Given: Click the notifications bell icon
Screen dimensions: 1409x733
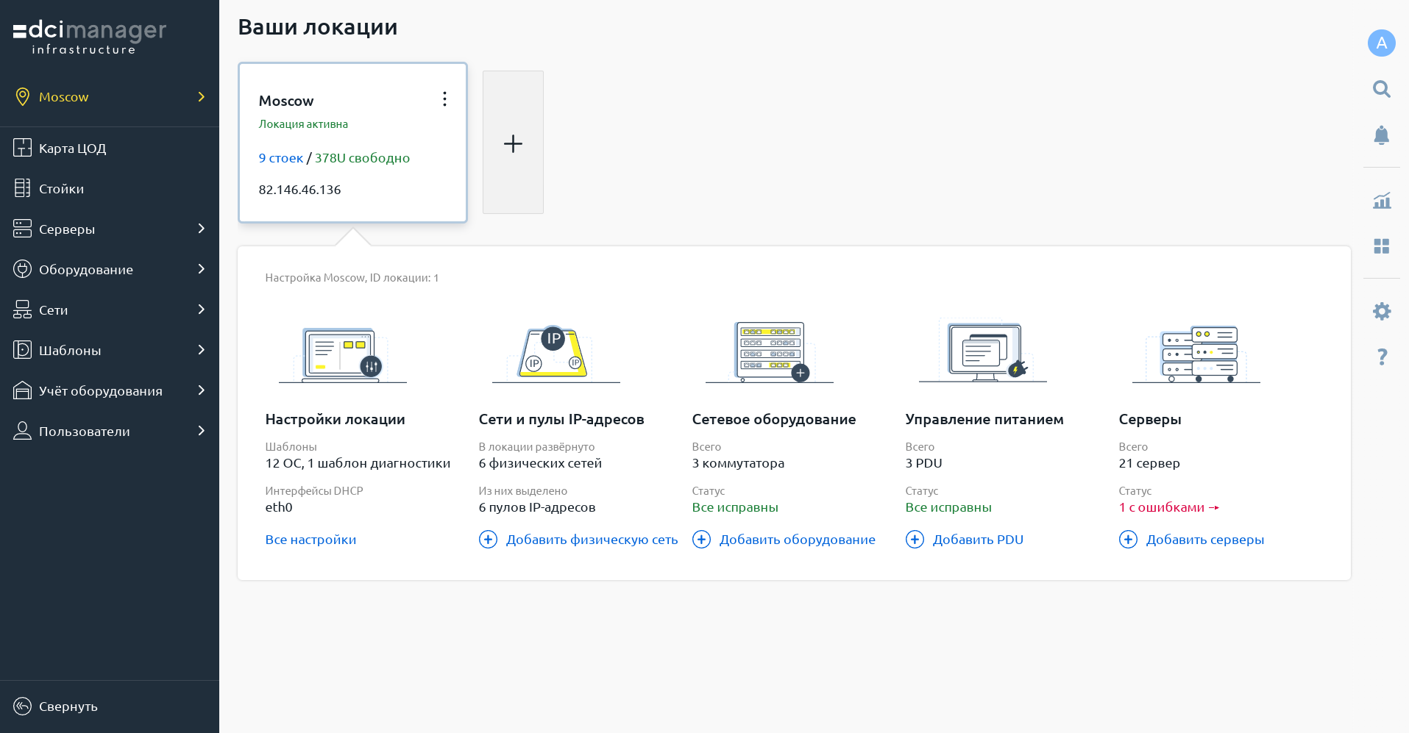Looking at the screenshot, I should click(1381, 135).
